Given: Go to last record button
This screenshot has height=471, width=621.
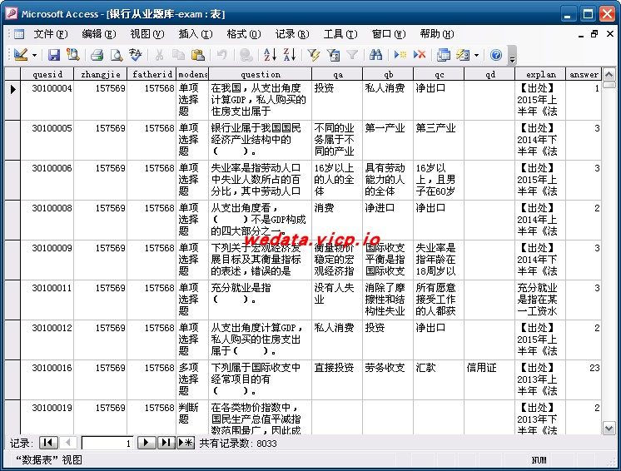Looking at the screenshot, I should tap(166, 443).
